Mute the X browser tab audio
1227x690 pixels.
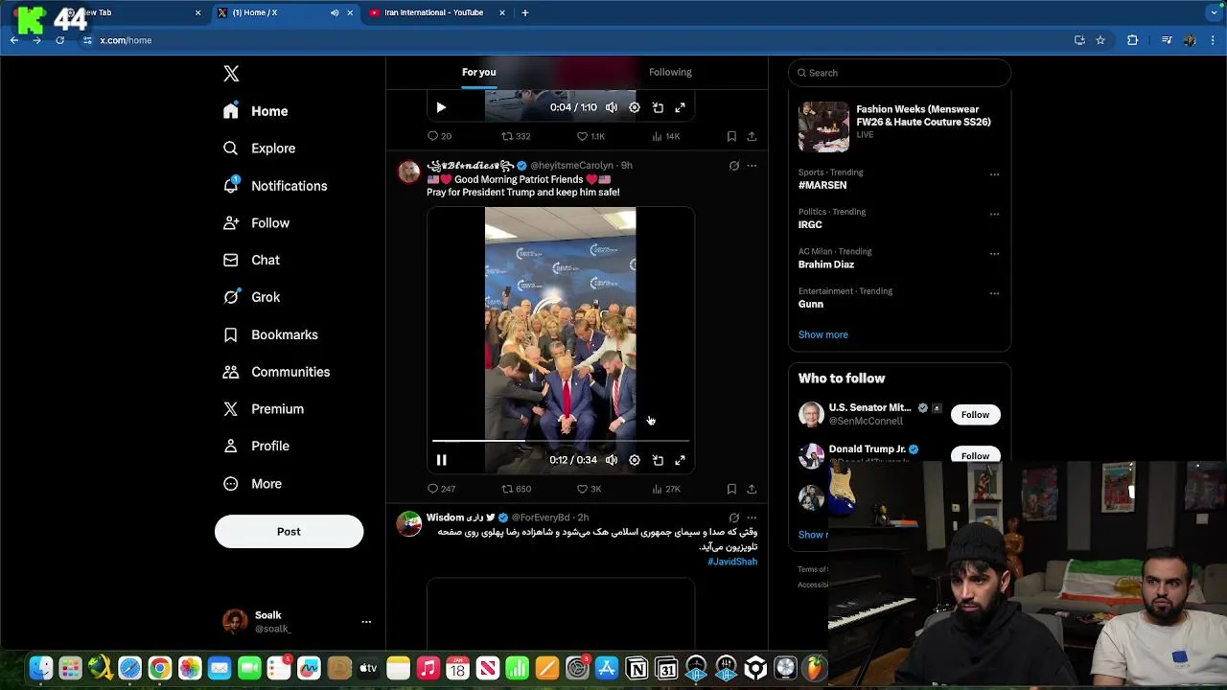click(x=335, y=12)
